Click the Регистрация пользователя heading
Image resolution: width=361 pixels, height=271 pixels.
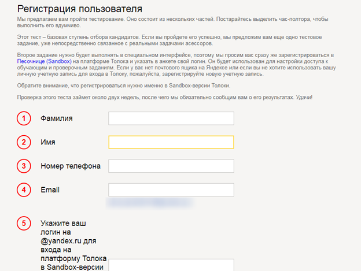tap(80, 9)
